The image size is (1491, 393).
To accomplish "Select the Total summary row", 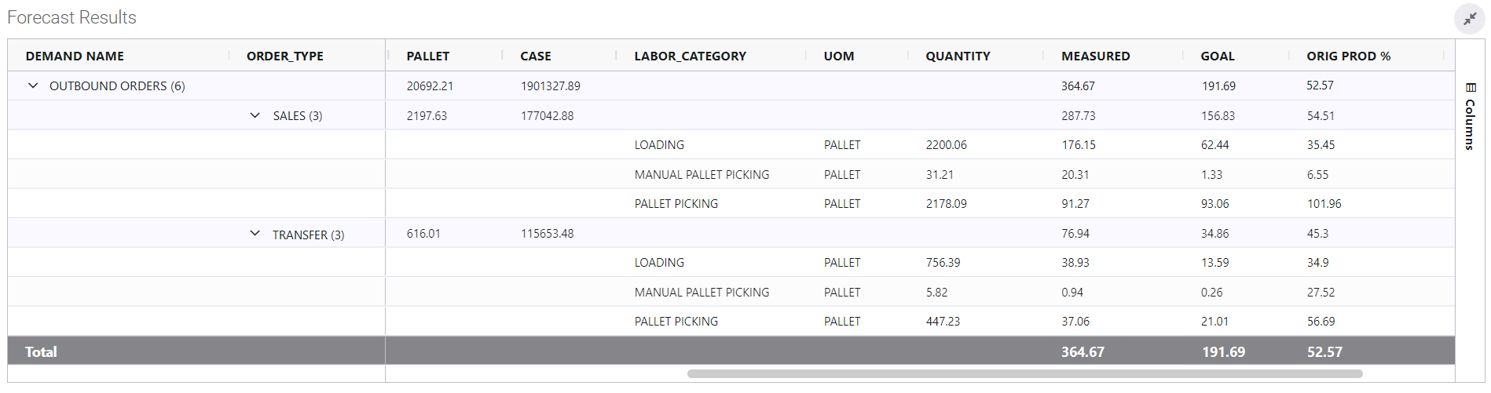I will tap(41, 351).
